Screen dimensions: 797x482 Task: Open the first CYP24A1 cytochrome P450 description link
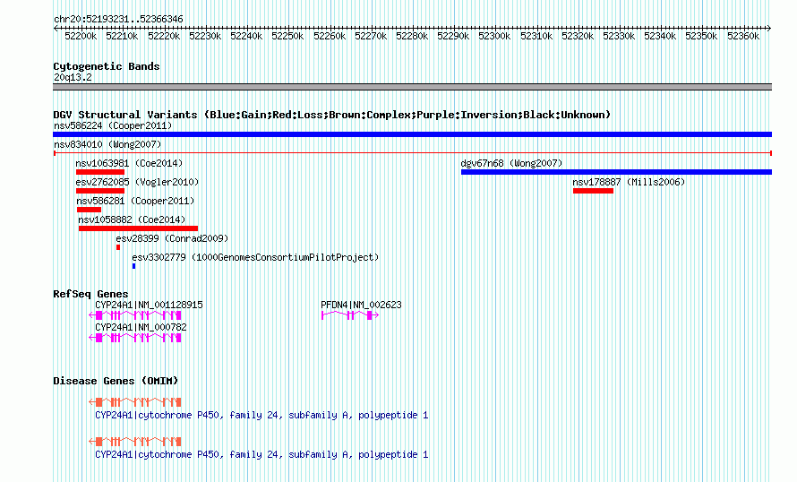(261, 416)
